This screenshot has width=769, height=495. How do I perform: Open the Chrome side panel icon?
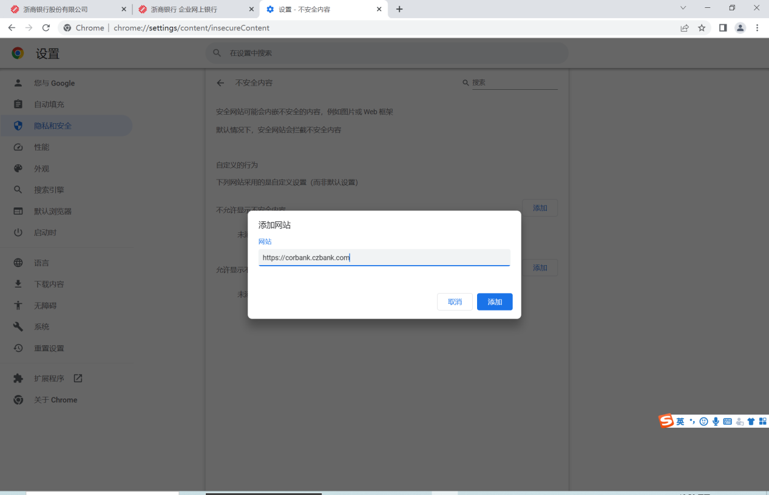coord(723,28)
